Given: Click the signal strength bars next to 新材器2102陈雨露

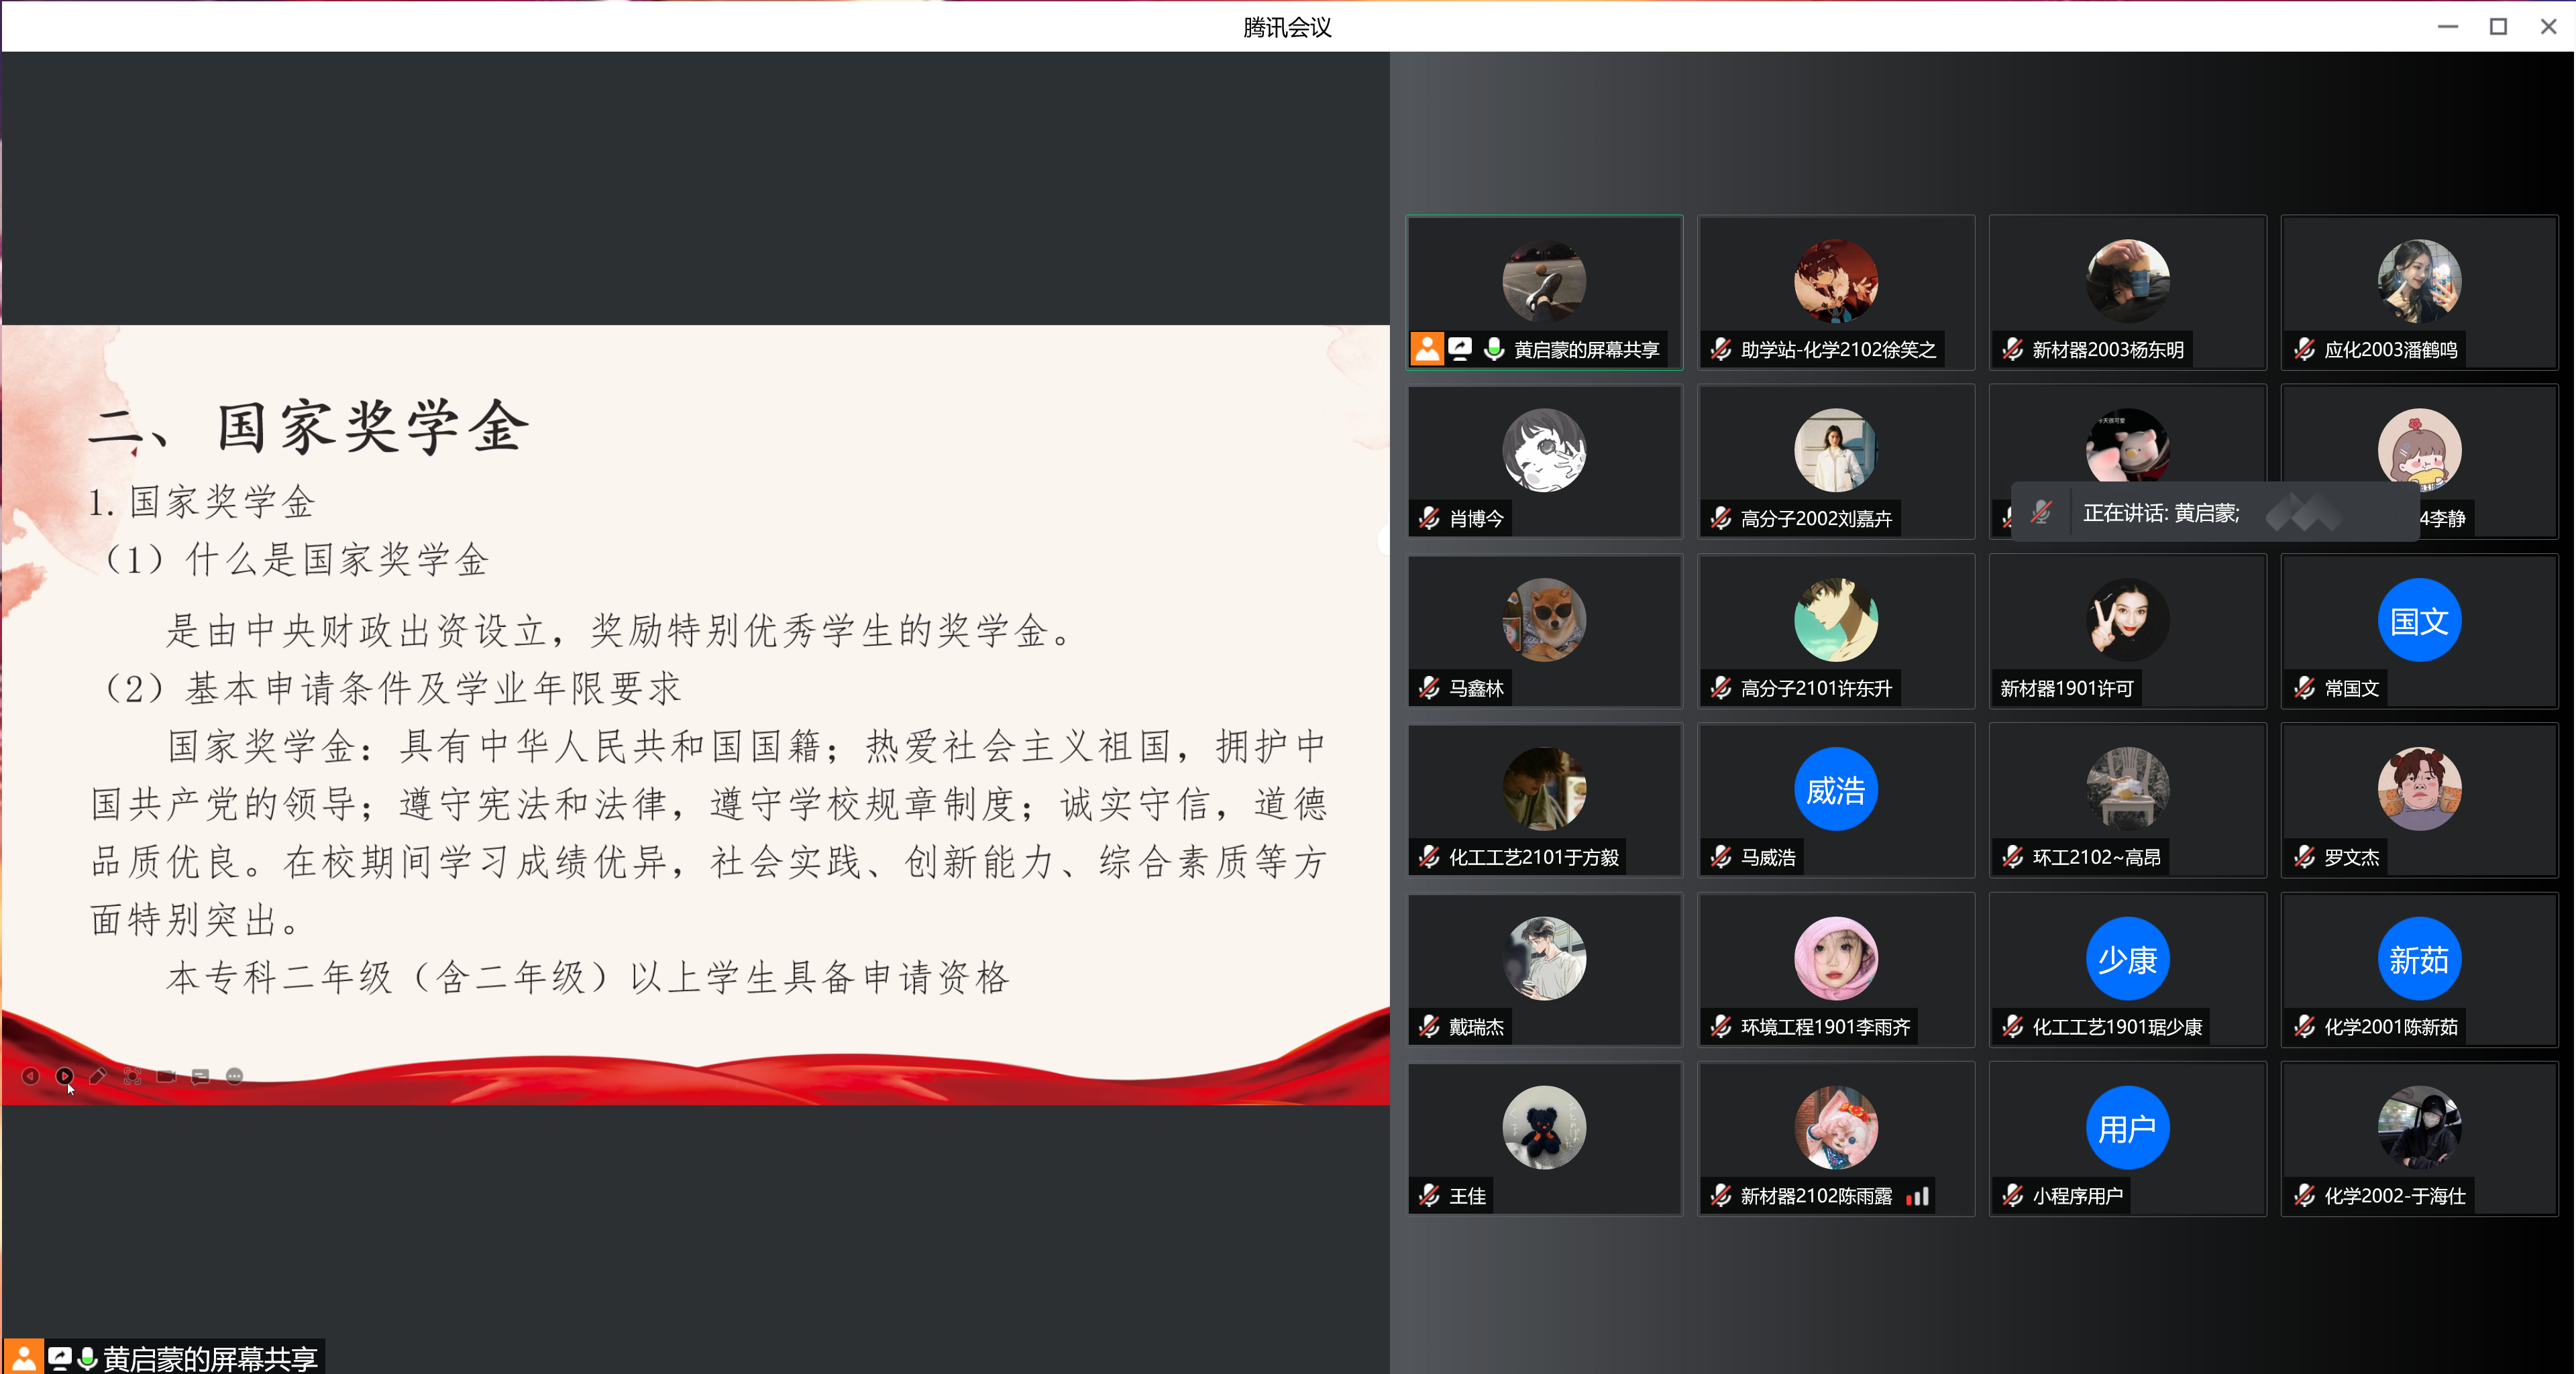Looking at the screenshot, I should click(x=1917, y=1196).
